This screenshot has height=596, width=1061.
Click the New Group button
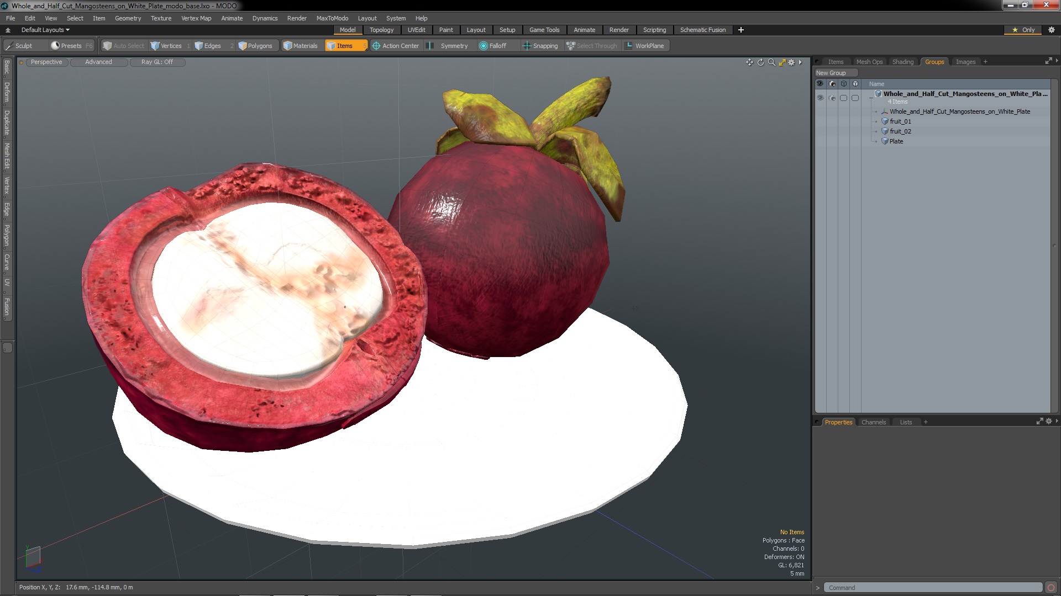(831, 73)
